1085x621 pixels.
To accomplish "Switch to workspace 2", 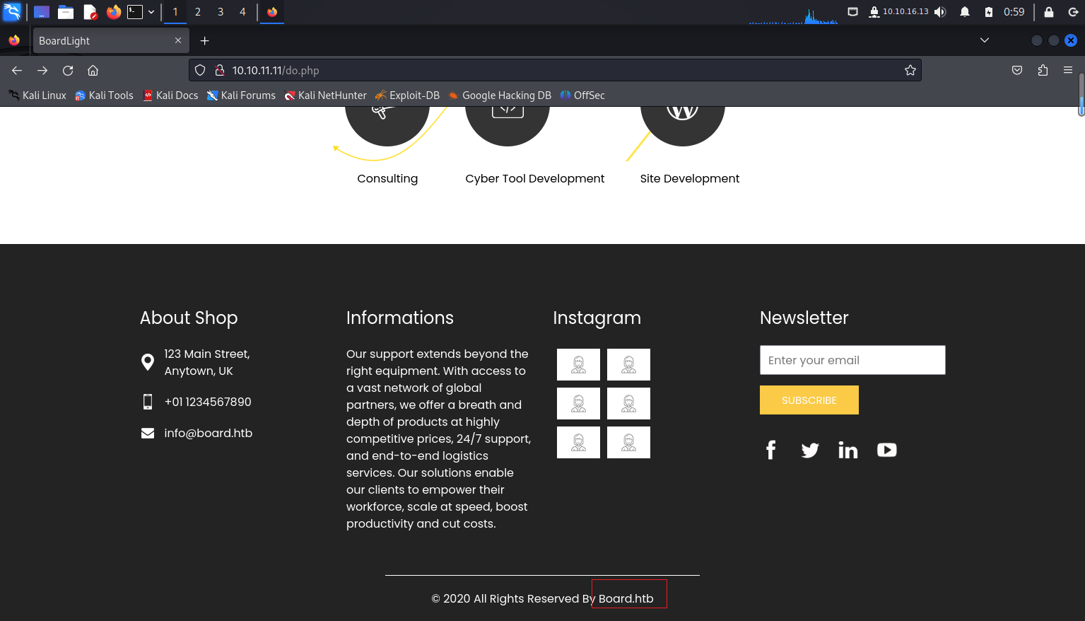I will (x=198, y=11).
